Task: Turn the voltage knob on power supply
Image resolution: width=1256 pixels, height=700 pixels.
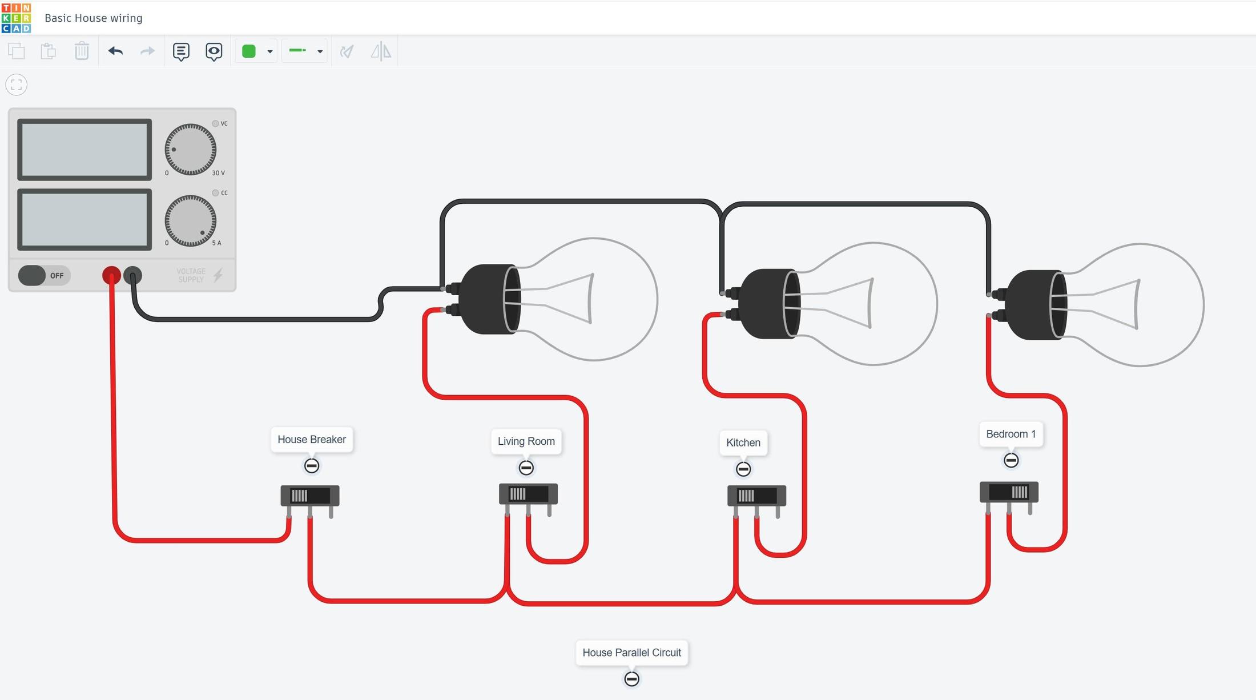Action: tap(191, 150)
